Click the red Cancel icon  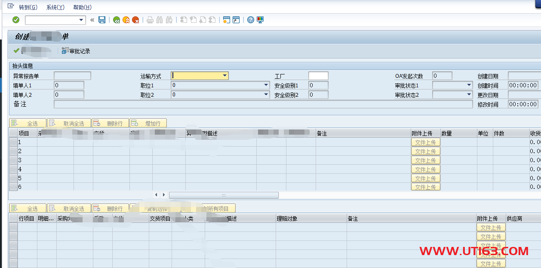pyautogui.click(x=135, y=20)
